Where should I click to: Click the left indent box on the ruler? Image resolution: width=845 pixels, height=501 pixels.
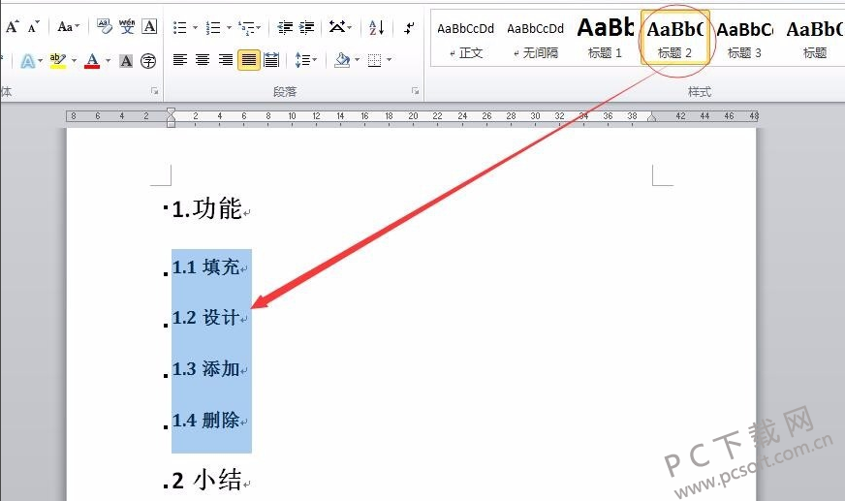(171, 124)
